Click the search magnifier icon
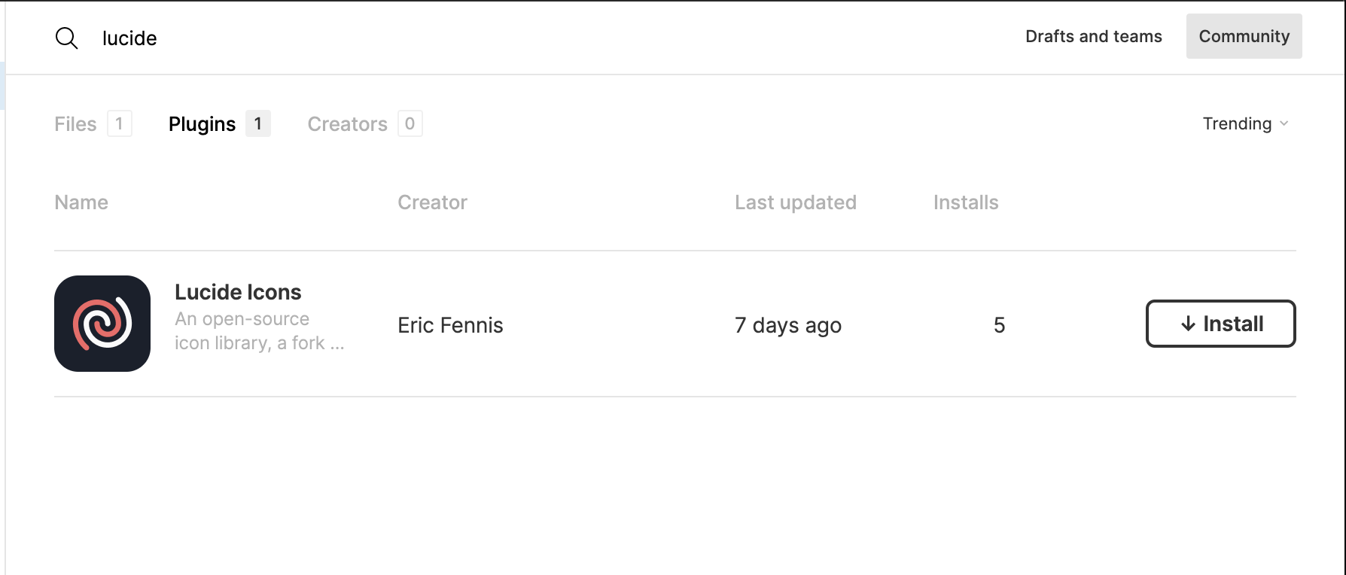1346x575 pixels. (66, 38)
